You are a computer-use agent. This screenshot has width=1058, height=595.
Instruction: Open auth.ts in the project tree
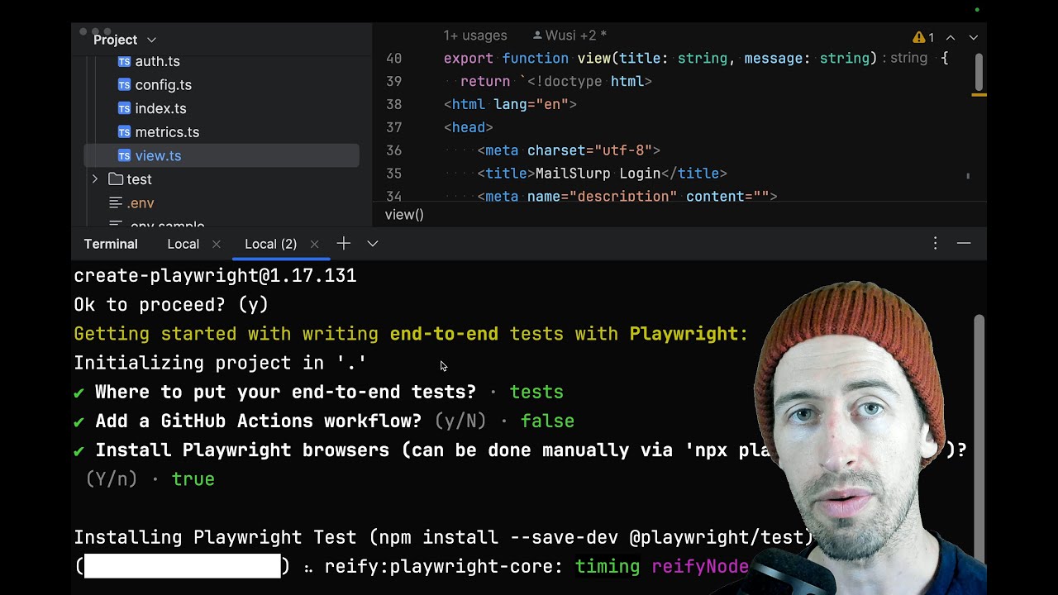click(157, 61)
